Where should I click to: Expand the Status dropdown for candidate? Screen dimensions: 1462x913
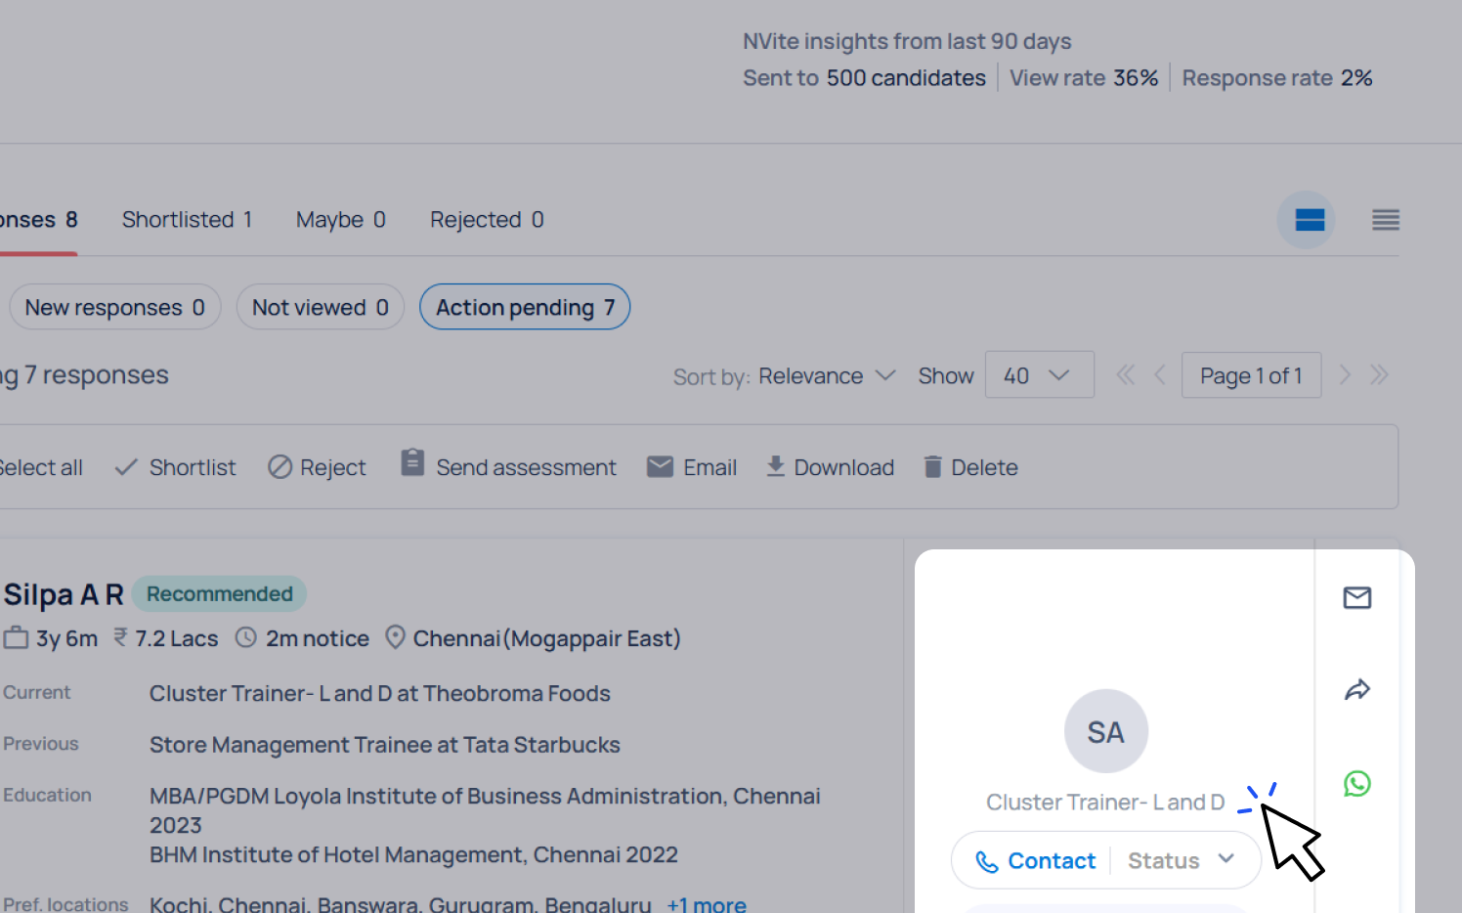tap(1182, 860)
